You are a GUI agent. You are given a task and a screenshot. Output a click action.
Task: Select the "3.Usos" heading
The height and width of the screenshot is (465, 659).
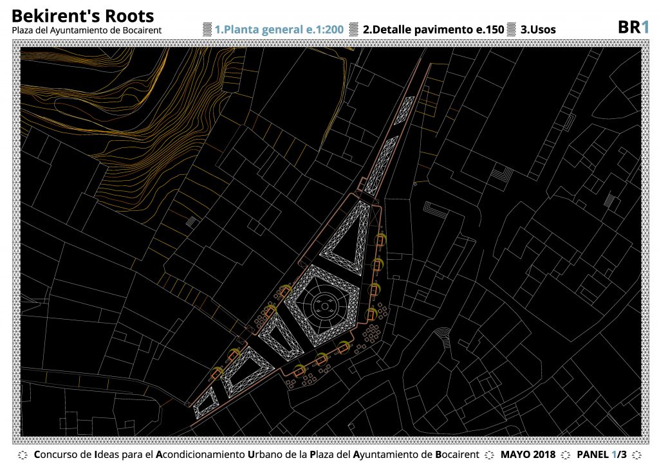(538, 29)
